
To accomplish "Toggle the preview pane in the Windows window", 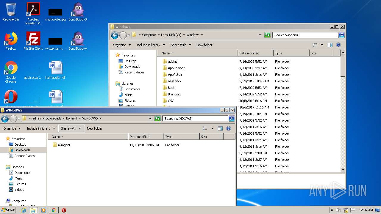I will click(x=330, y=45).
